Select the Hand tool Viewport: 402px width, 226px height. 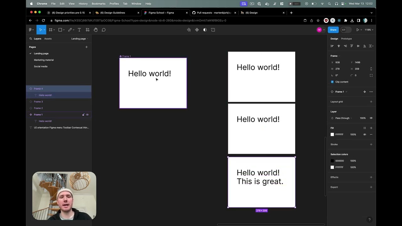[x=95, y=30]
